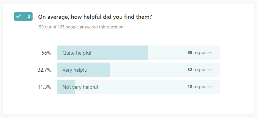Click the 52 responses count

tap(200, 70)
